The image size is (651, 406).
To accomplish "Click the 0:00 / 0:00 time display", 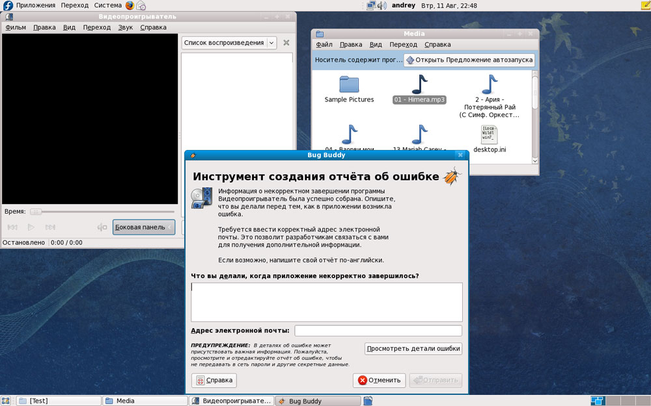I will 66,243.
